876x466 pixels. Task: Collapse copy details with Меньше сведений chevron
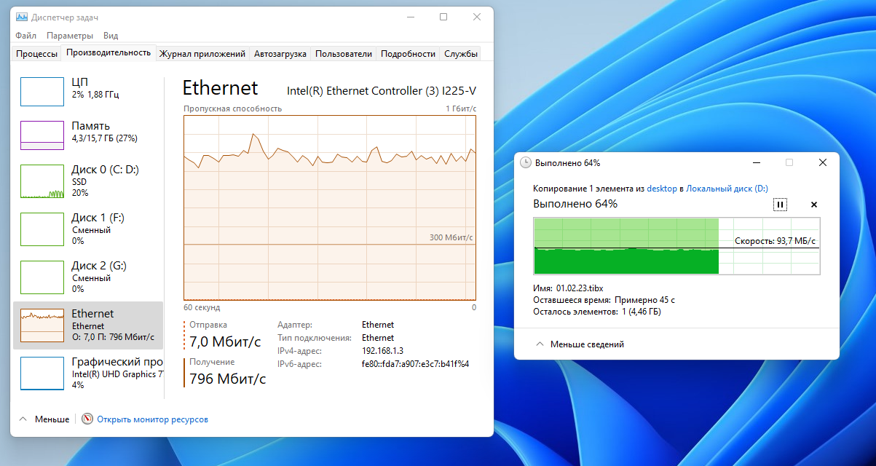point(540,344)
